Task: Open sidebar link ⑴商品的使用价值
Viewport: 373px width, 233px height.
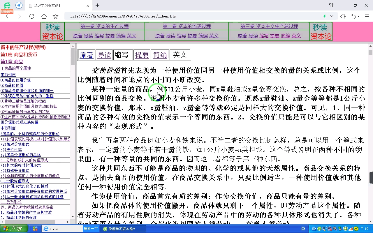Action: 16,80
